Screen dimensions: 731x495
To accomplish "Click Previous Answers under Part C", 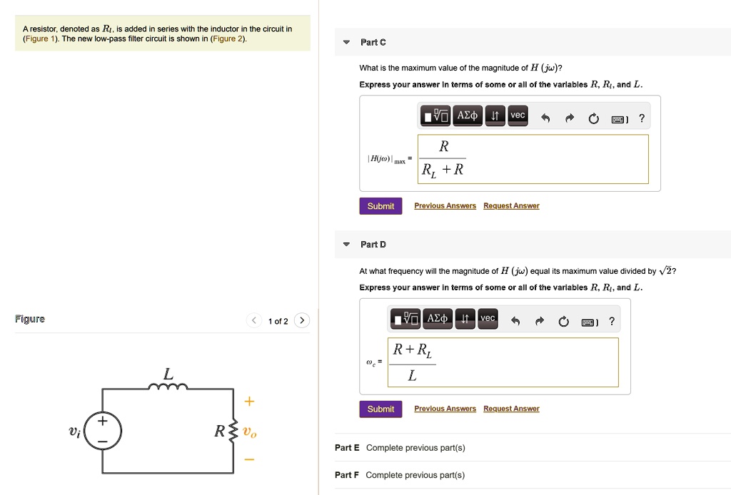I will coord(445,205).
